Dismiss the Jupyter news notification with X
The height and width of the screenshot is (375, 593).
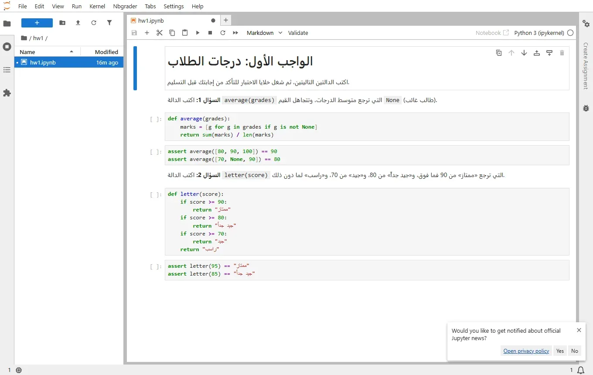click(x=579, y=330)
